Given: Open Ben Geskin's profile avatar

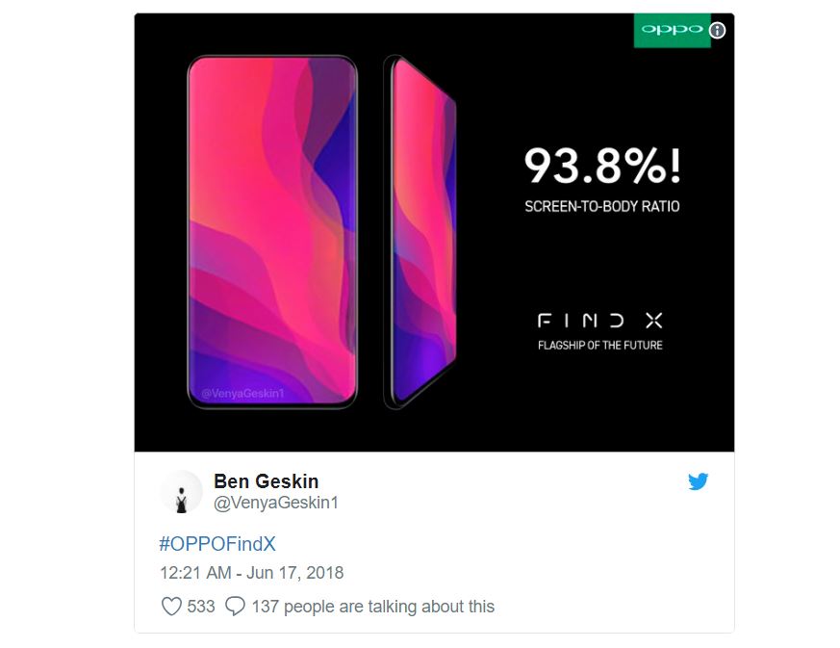Looking at the screenshot, I should point(182,492).
